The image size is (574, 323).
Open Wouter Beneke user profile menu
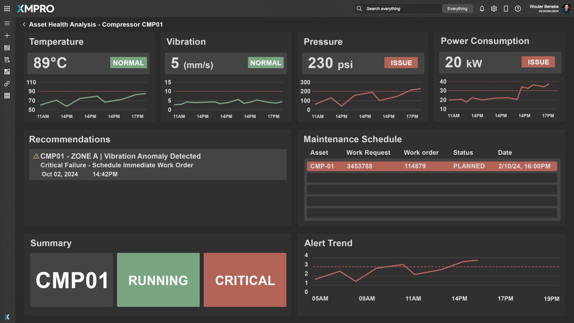pos(550,9)
